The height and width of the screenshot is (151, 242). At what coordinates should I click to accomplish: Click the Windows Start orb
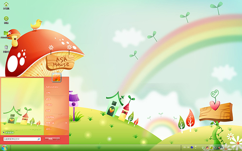pyautogui.click(x=4, y=148)
